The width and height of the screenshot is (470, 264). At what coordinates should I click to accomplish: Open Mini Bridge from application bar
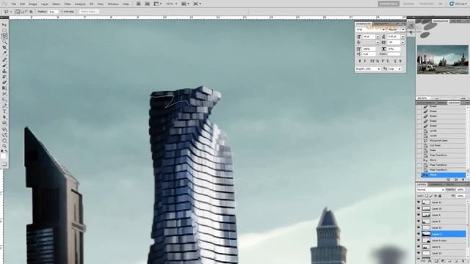coord(147,4)
